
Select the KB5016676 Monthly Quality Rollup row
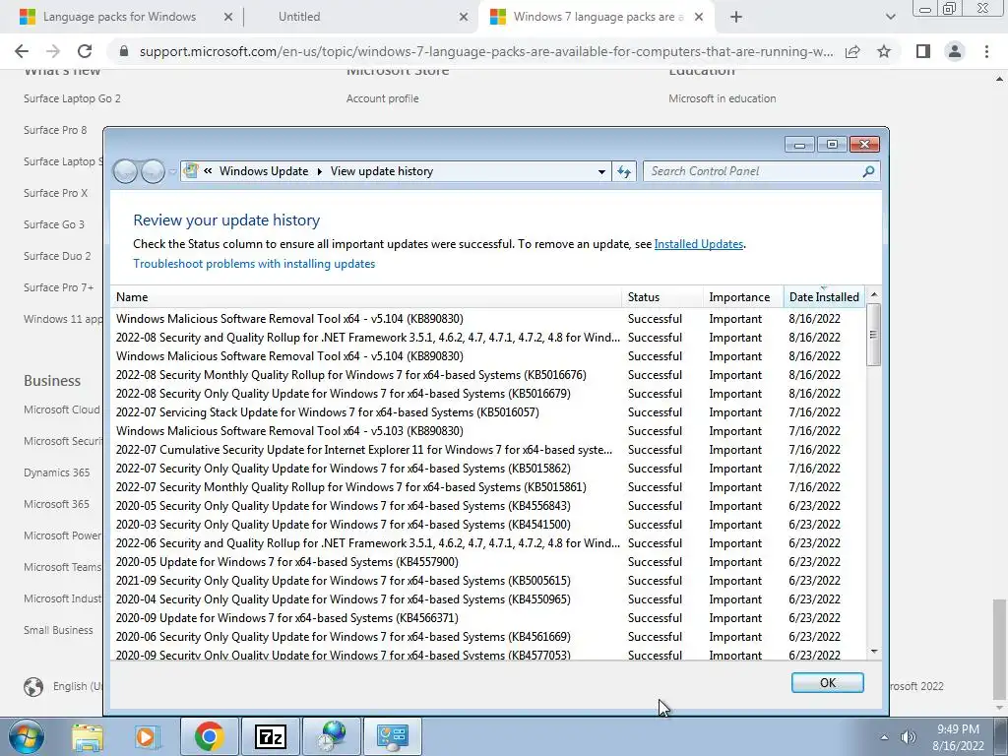[488, 375]
